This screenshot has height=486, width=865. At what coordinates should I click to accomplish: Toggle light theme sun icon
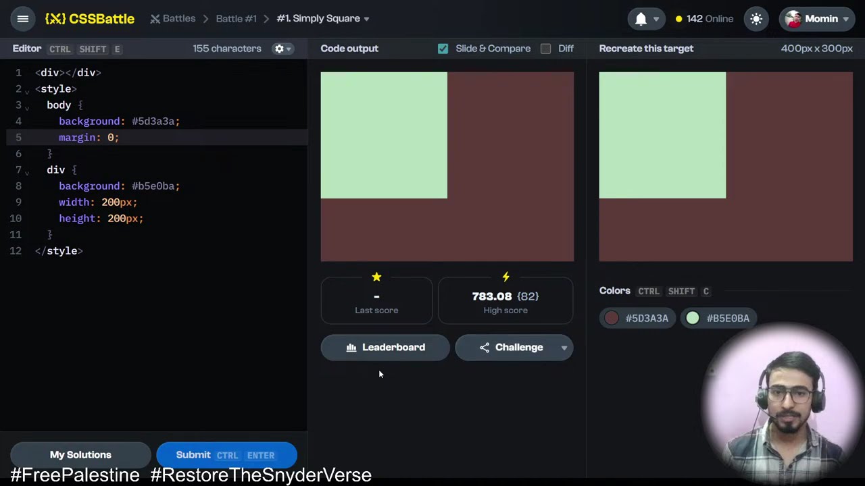[756, 19]
